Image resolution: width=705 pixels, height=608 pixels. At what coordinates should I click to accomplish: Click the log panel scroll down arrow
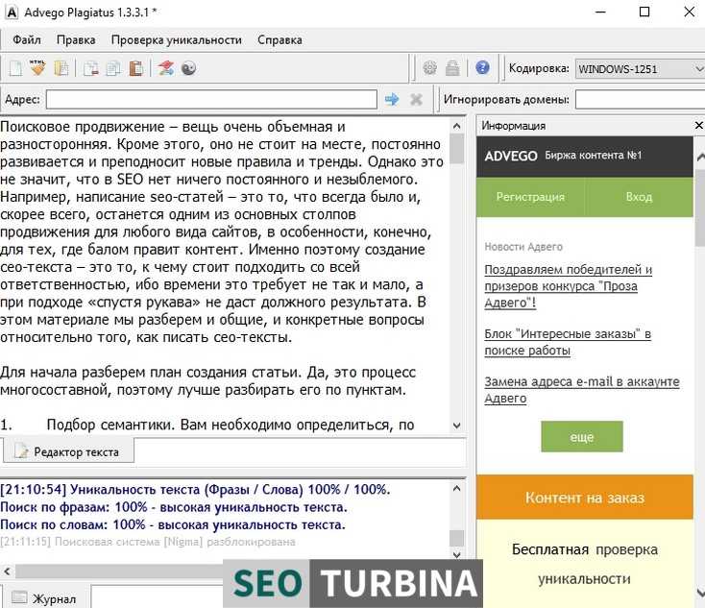[x=457, y=554]
